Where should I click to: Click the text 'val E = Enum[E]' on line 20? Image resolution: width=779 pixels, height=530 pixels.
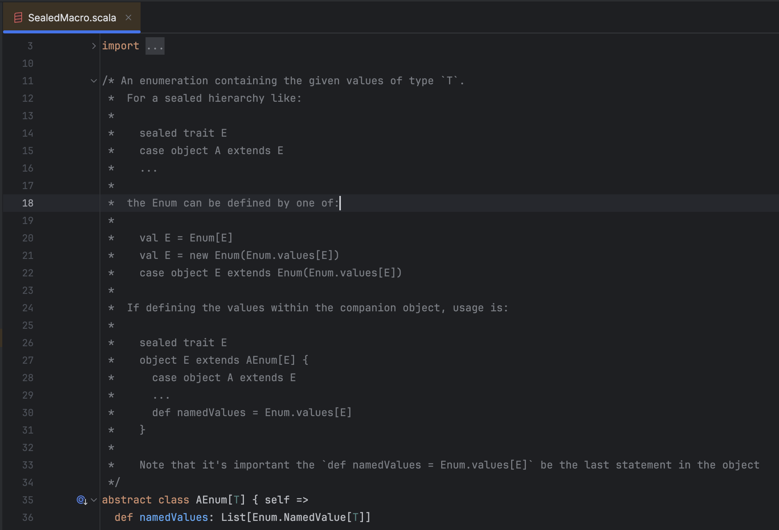click(x=186, y=238)
